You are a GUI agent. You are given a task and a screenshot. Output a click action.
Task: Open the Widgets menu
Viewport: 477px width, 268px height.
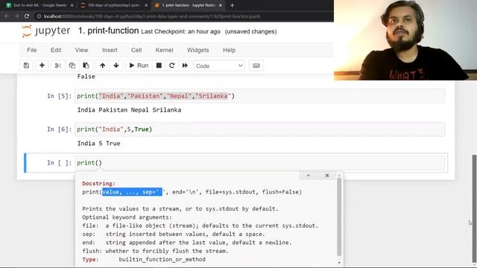[198, 50]
